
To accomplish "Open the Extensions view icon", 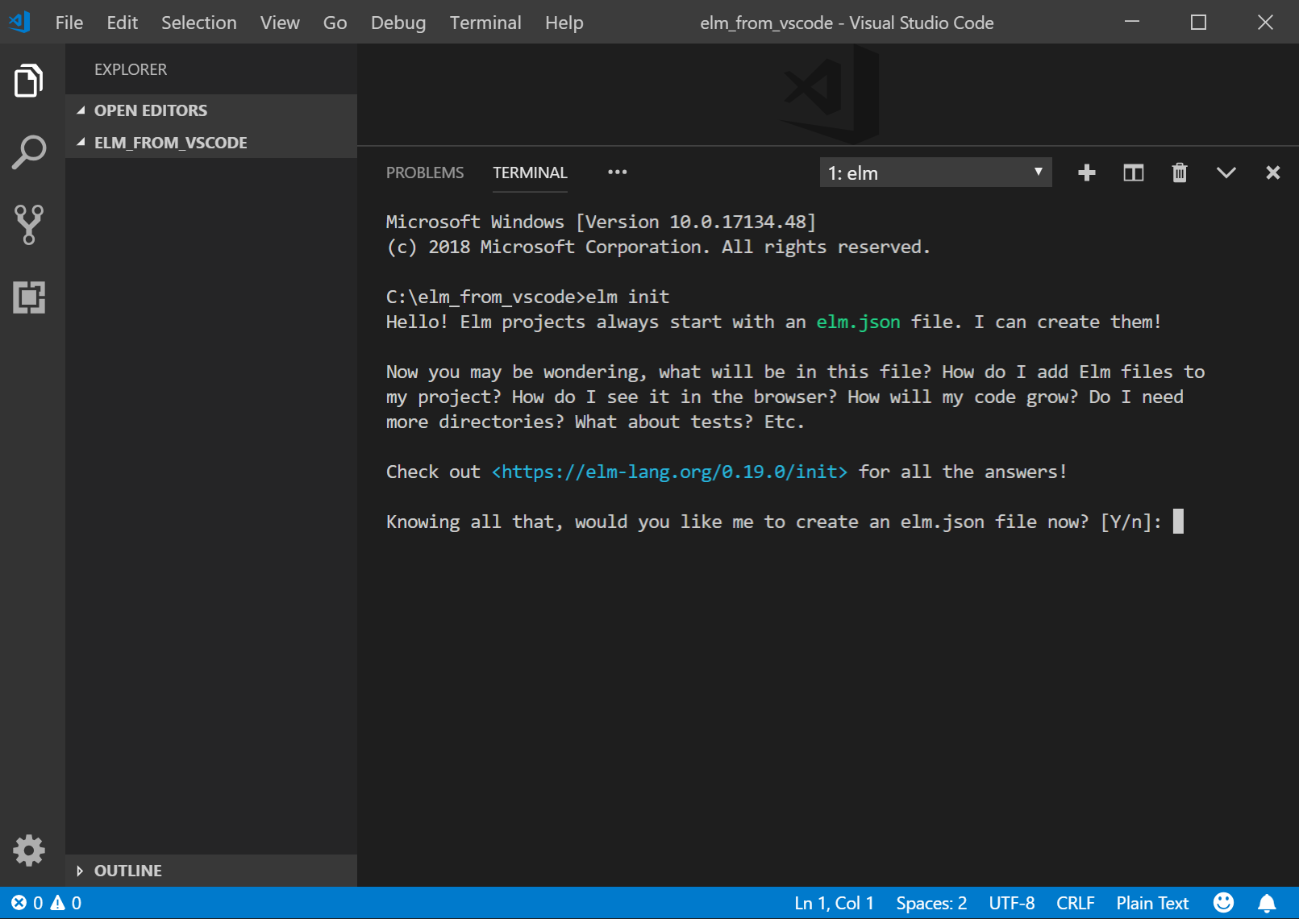I will pyautogui.click(x=29, y=297).
